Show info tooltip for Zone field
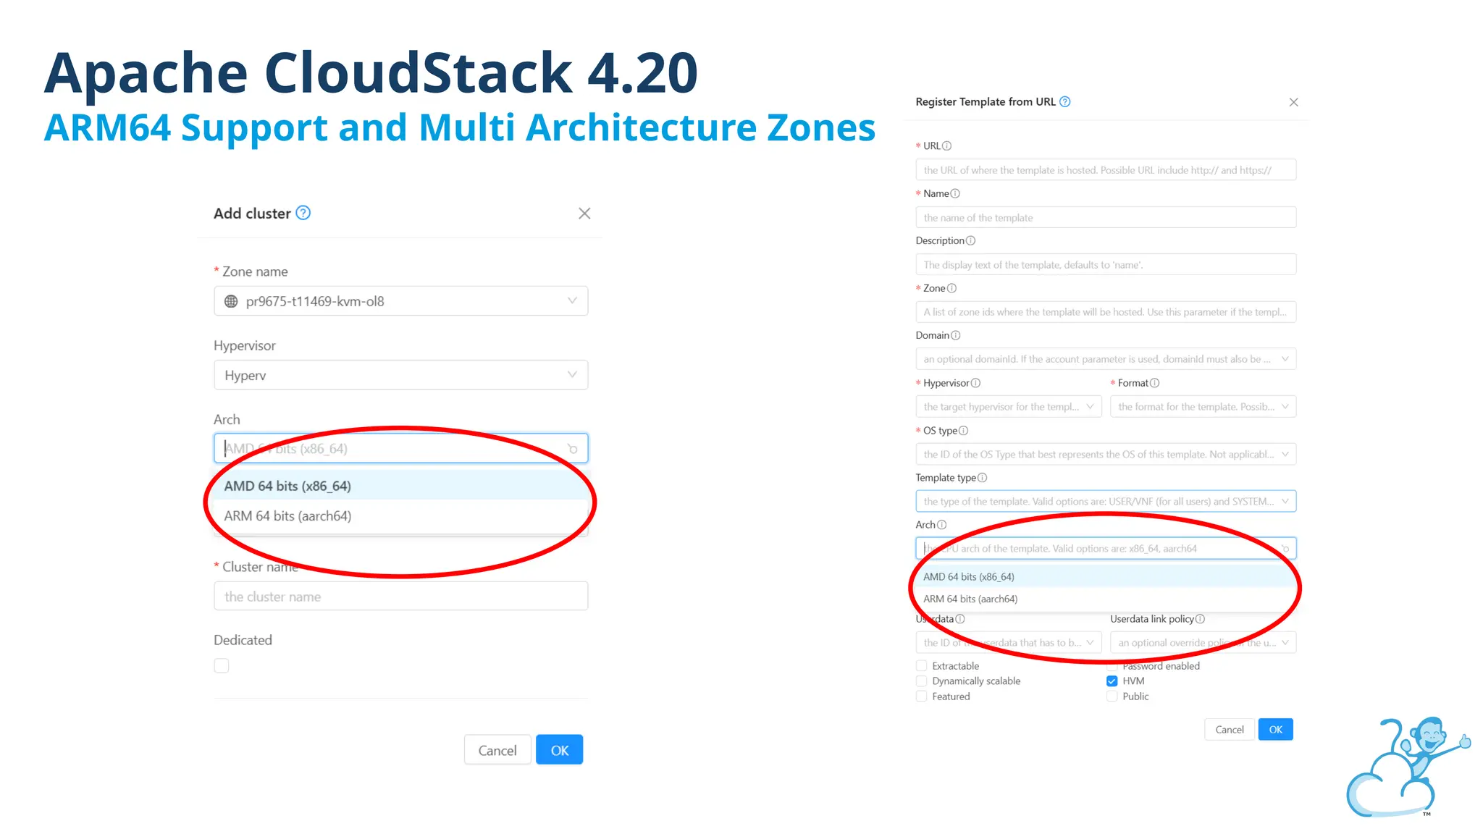Screen dimensions: 1483x834 (x=951, y=288)
